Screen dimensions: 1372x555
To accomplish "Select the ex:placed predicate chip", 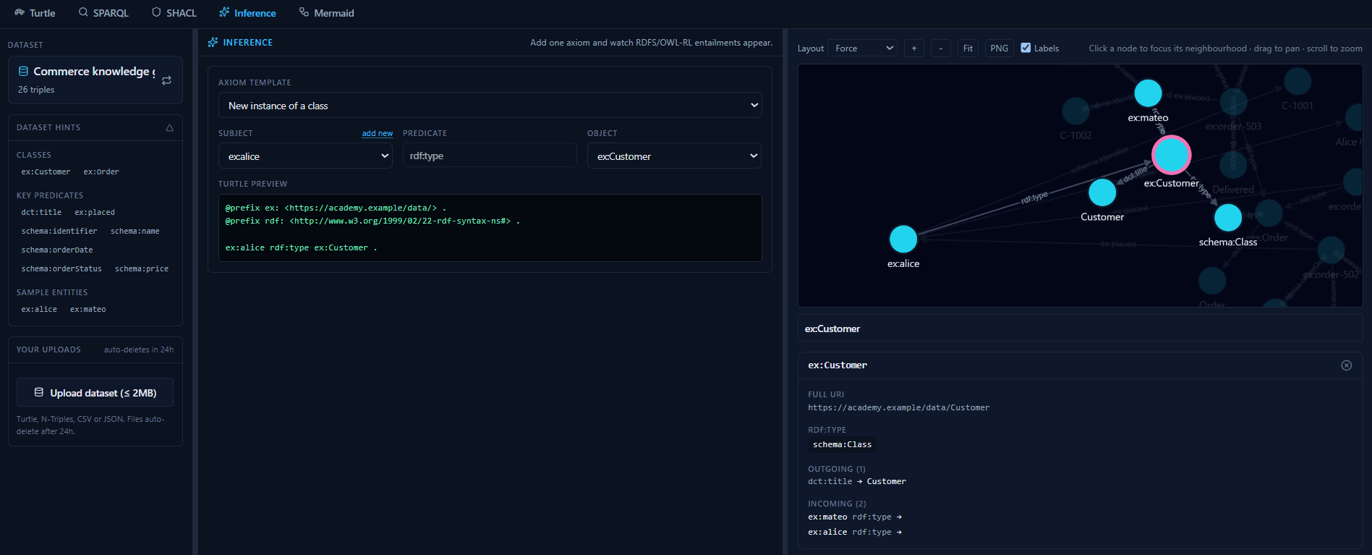I will (95, 213).
